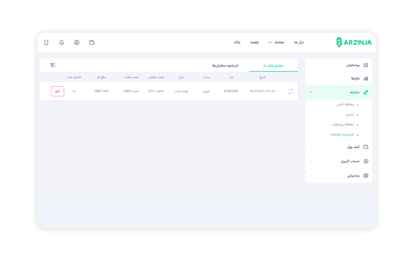Open notifications bell icon
Image resolution: width=412 pixels, height=261 pixels.
point(62,42)
